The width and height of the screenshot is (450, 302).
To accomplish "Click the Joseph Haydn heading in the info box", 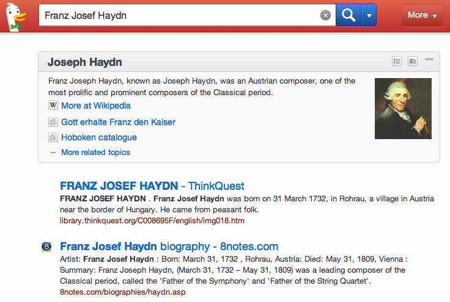I will click(84, 62).
